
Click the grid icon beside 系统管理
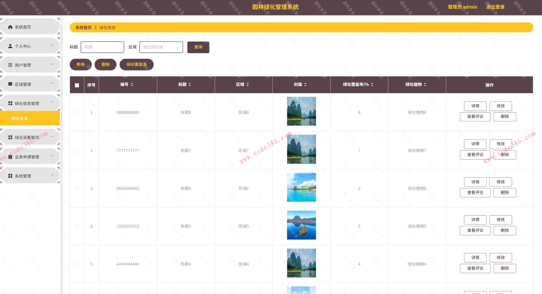(x=10, y=176)
